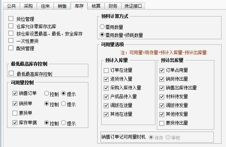226x147 pixels.
Task: Select 提示 radio for 销售订单
Action: (x=63, y=93)
